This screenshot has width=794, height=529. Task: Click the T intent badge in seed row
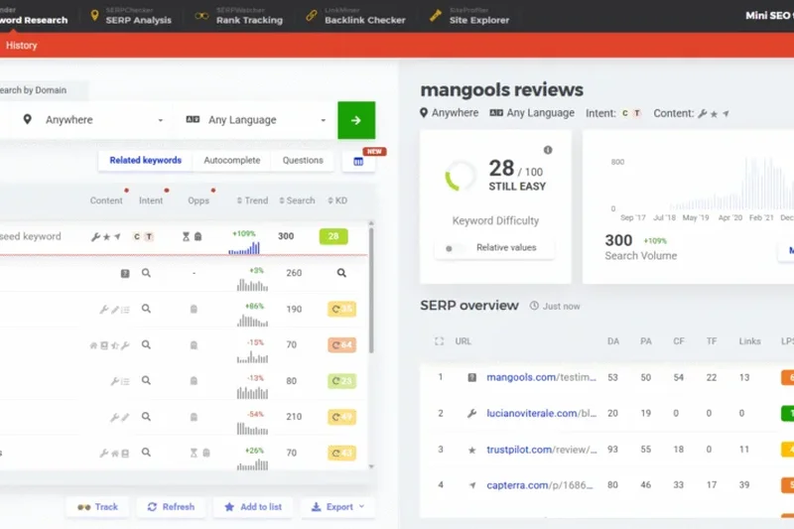[x=149, y=236]
